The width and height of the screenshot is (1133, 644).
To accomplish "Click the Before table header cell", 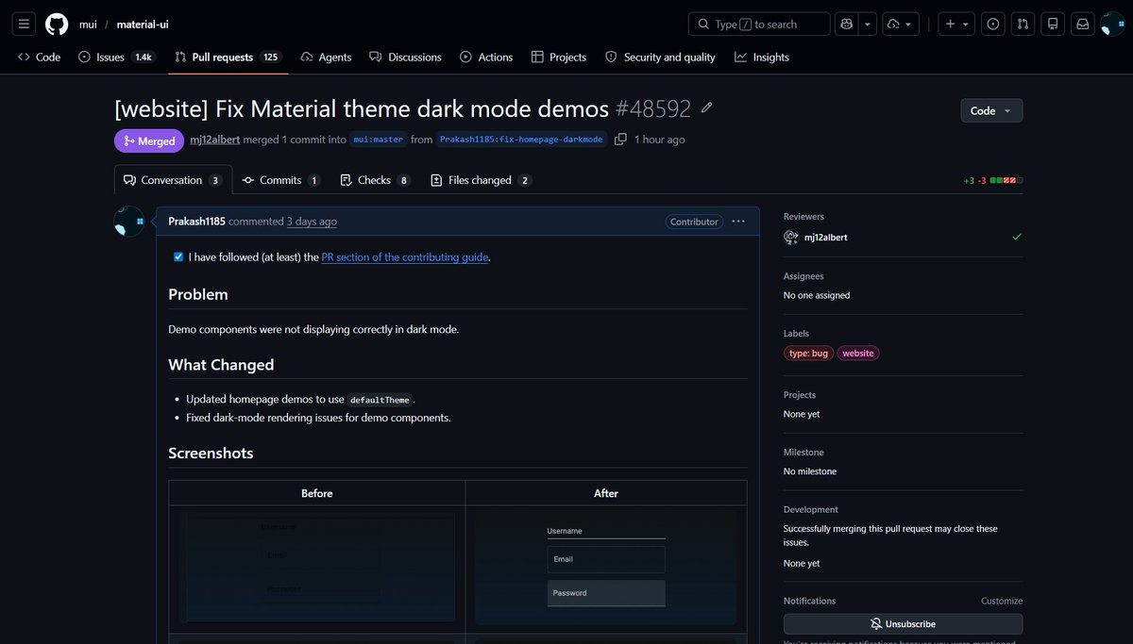I will click(x=317, y=493).
